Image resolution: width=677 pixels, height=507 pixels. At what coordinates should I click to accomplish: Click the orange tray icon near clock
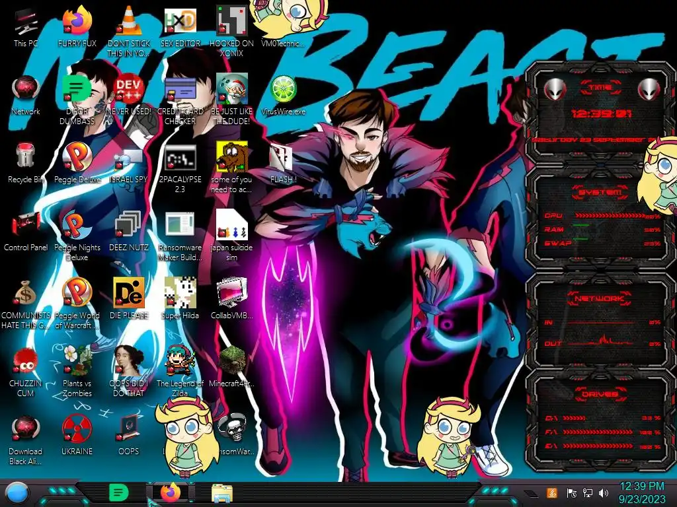pyautogui.click(x=551, y=492)
